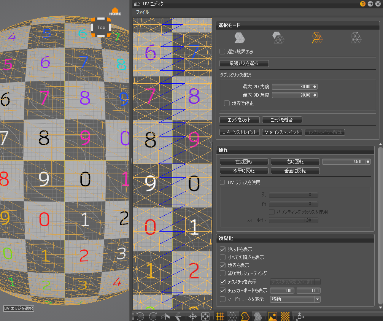Click second checkerboard scale field 1.00
This screenshot has height=321, width=383.
point(308,291)
